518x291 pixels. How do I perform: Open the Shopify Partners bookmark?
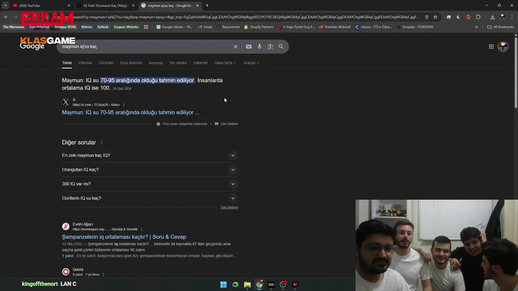coord(258,27)
